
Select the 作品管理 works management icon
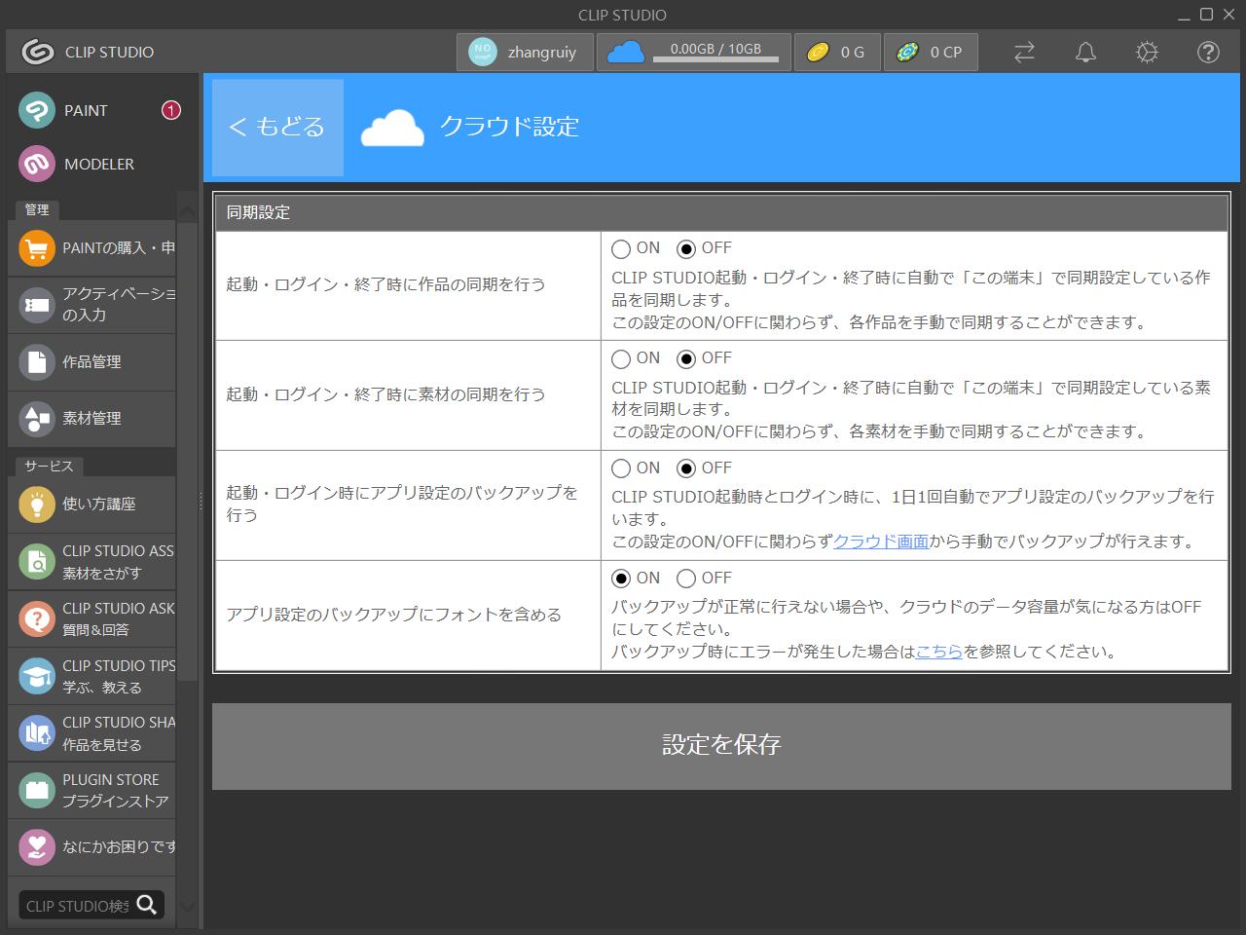click(x=36, y=362)
